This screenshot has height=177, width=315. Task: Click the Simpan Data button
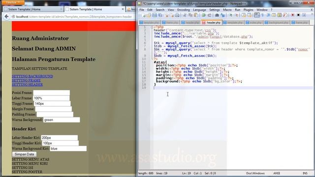point(24,154)
